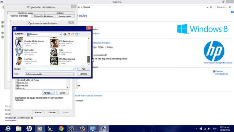Click Cancelar in file open dialog
This screenshot has height=132, width=234.
pos(84,74)
